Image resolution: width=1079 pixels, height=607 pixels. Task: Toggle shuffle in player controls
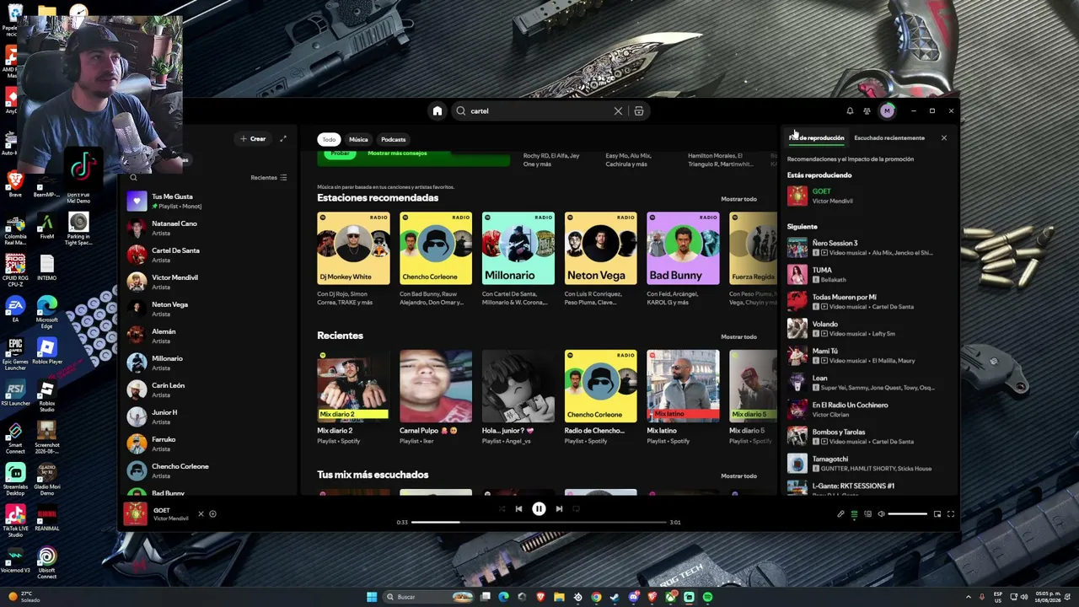pyautogui.click(x=502, y=509)
